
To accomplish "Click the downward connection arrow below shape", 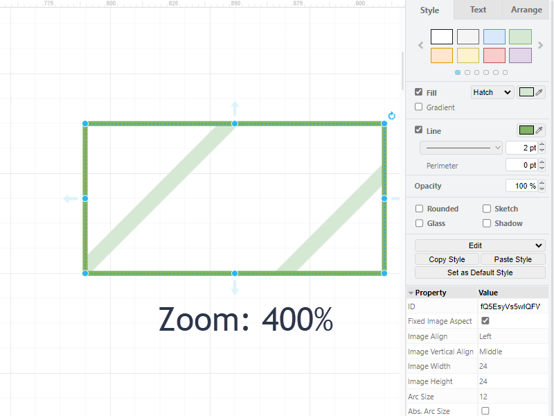I will (235, 288).
